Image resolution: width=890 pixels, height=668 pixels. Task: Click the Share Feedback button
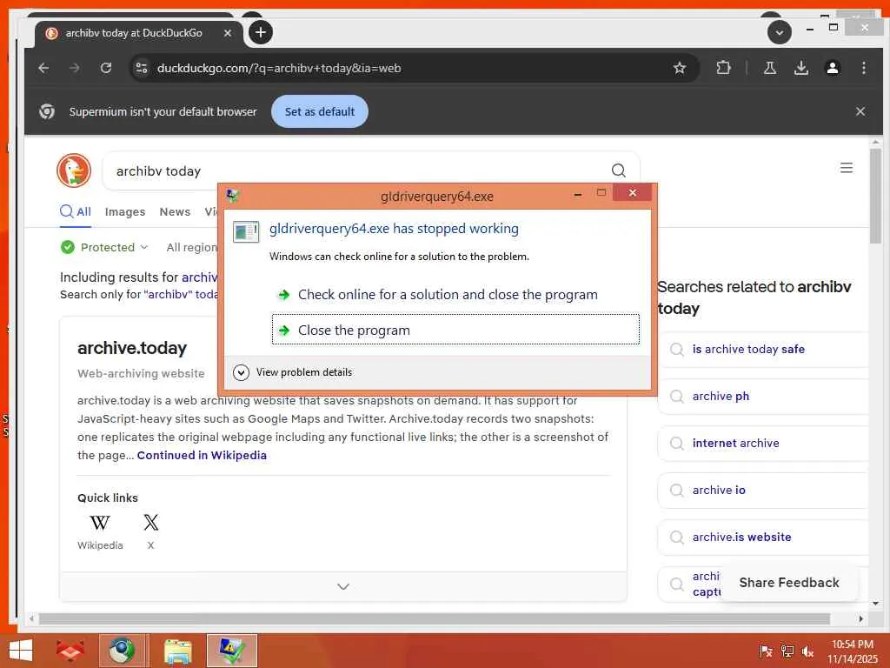click(x=789, y=583)
